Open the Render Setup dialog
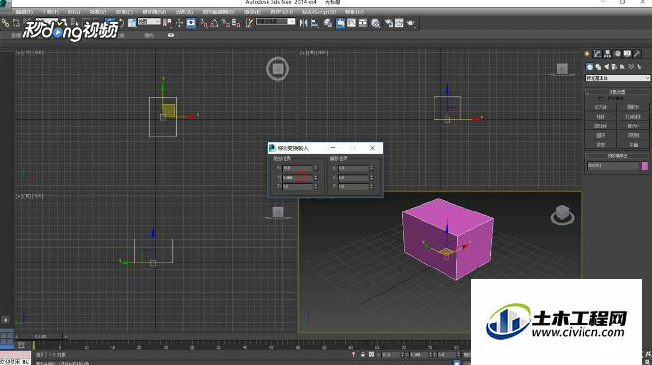This screenshot has height=365, width=652. click(389, 23)
